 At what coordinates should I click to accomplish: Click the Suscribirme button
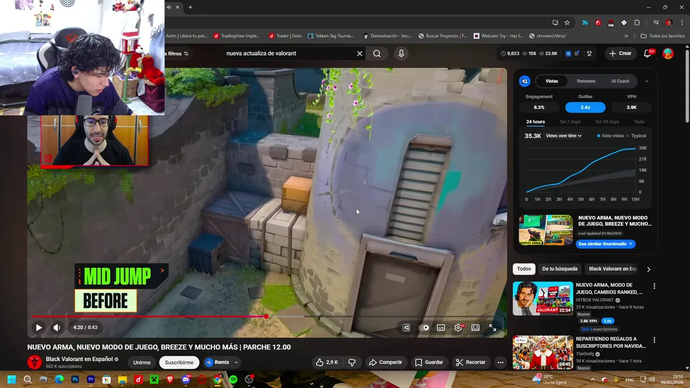pos(179,363)
